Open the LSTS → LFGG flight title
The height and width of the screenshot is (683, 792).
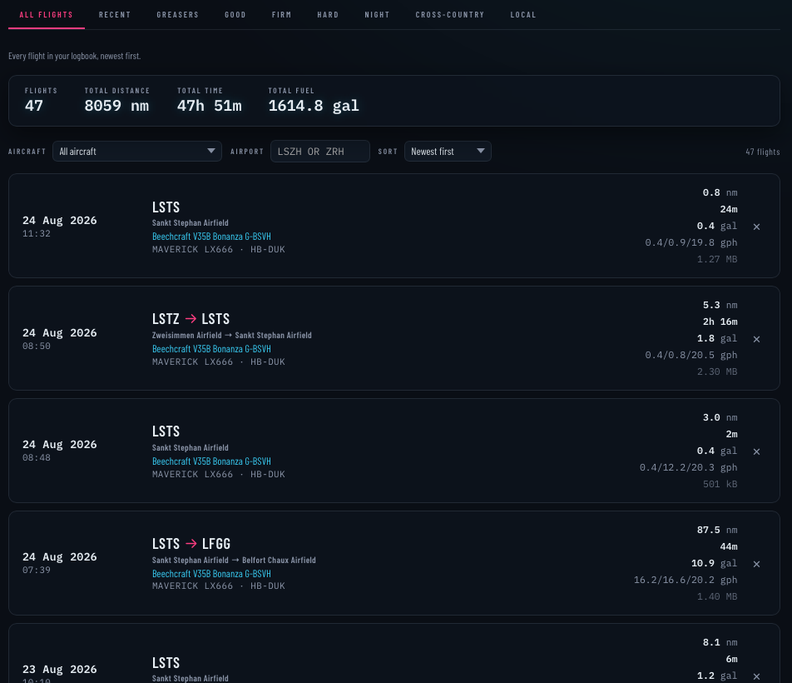tap(191, 544)
